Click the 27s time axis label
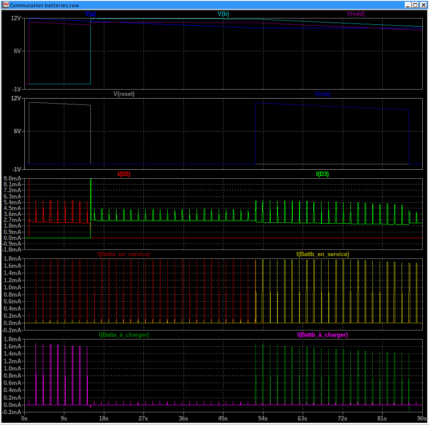Viewport: 429px width, 425px height. 143,419
